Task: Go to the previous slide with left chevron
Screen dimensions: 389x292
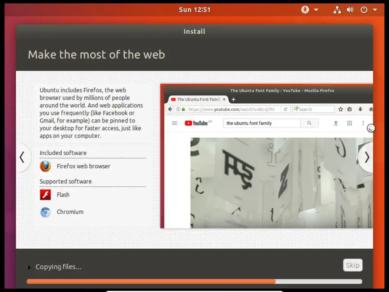Action: pos(22,157)
